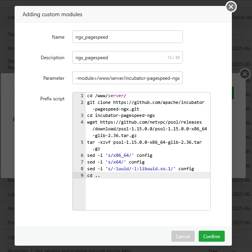The height and width of the screenshot is (252, 252).
Task: Place cursor on 'cd /www/server/' line
Action: 106,96
